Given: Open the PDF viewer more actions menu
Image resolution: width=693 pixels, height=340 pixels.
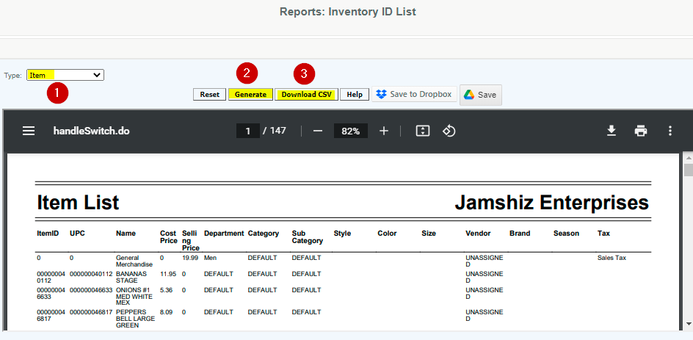Looking at the screenshot, I should [670, 131].
